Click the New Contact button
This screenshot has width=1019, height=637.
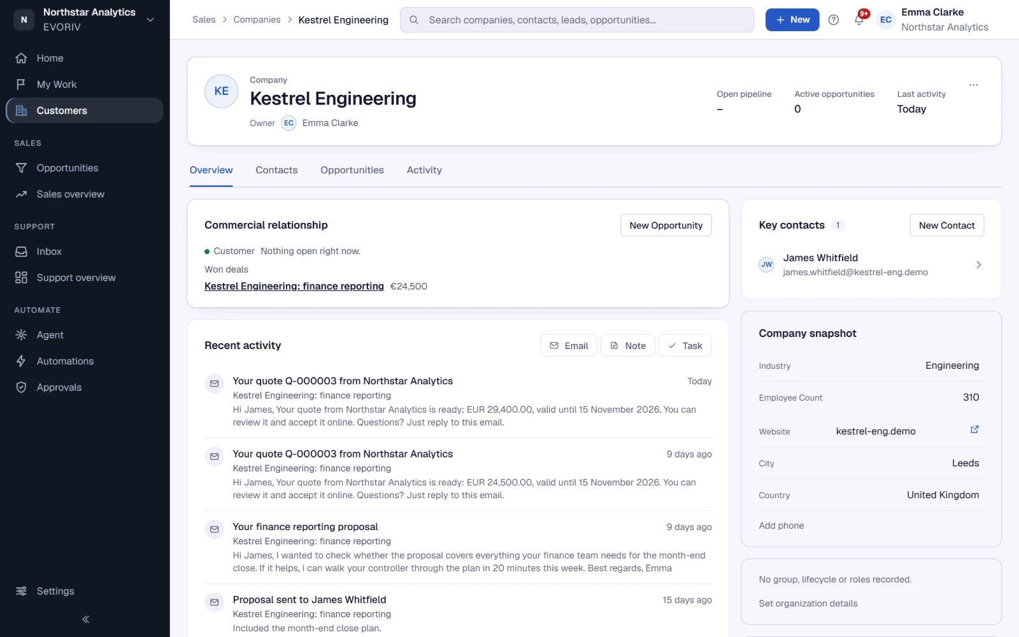click(947, 225)
